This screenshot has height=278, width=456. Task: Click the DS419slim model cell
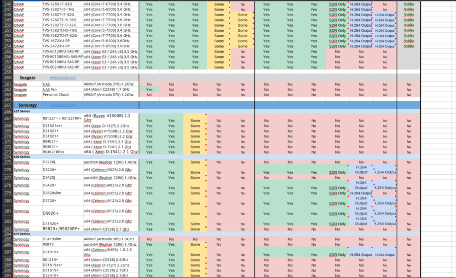point(62,239)
